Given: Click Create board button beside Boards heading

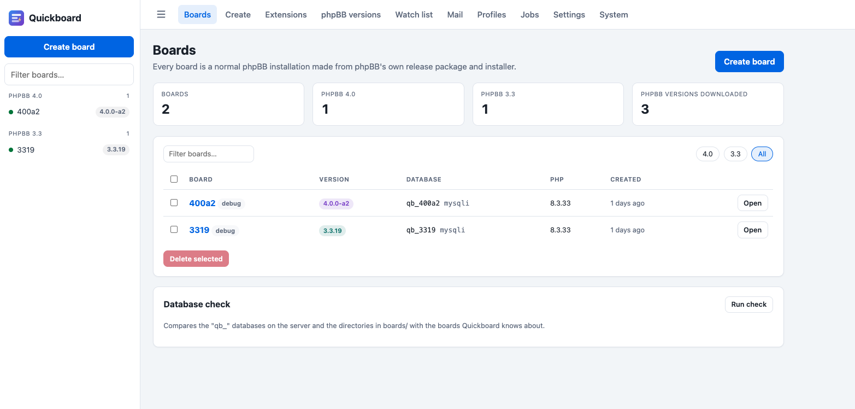Looking at the screenshot, I should tap(750, 62).
